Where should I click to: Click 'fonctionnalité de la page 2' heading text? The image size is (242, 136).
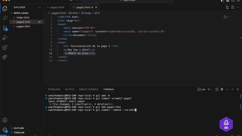pyautogui.click(x=90, y=46)
